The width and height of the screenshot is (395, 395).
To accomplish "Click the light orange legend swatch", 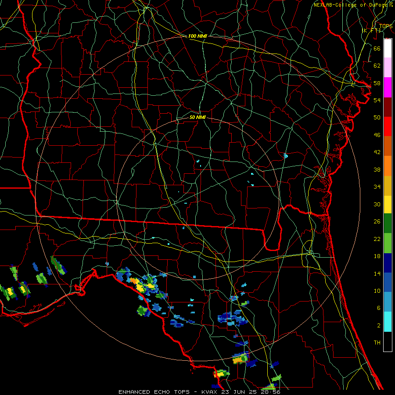I will point(388,166).
